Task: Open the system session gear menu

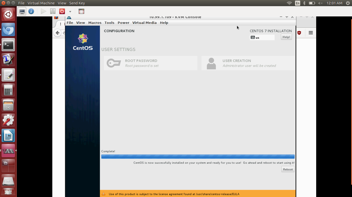Action: (348, 3)
